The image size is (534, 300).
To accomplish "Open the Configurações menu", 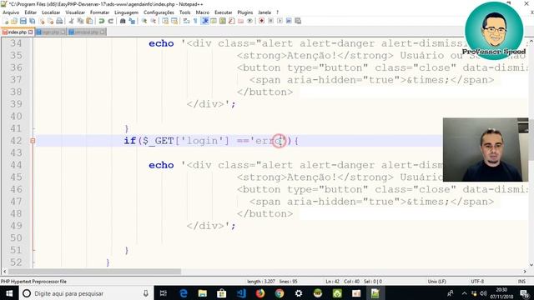I will coord(159,12).
